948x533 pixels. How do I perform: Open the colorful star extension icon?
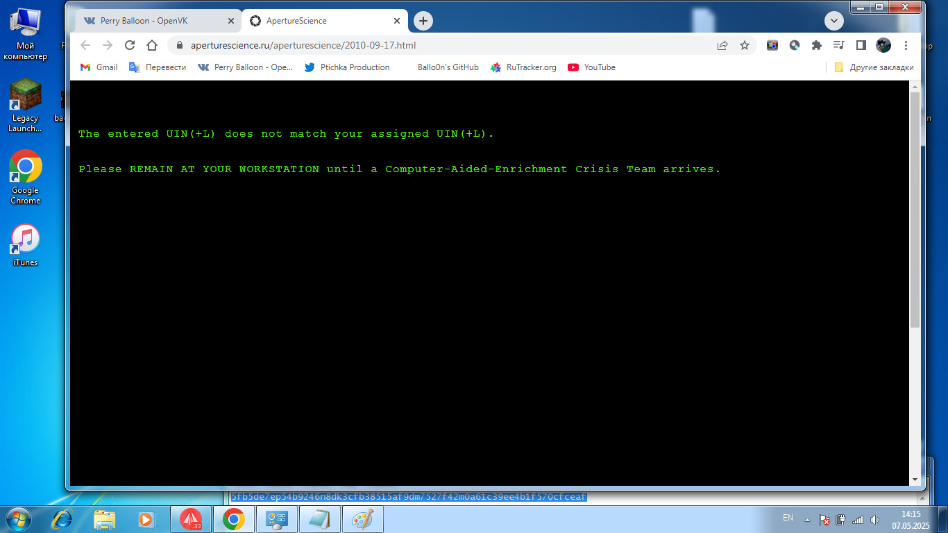click(x=772, y=45)
